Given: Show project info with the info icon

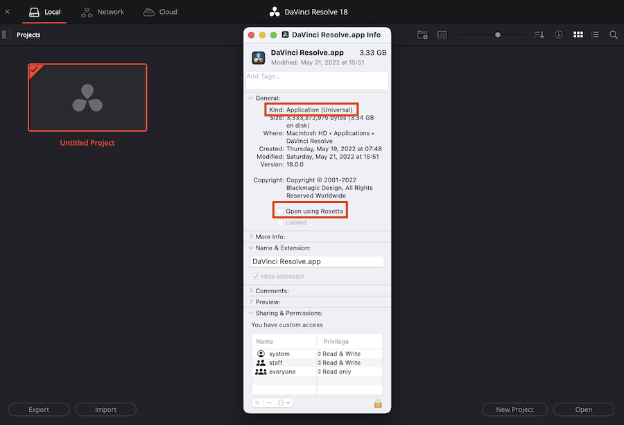Looking at the screenshot, I should (x=559, y=35).
